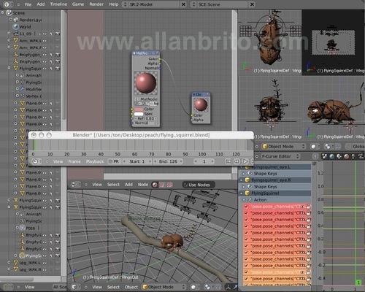Click the outliner editor type icon at bottom-left
Screen dimensions: 365x292
(7, 287)
